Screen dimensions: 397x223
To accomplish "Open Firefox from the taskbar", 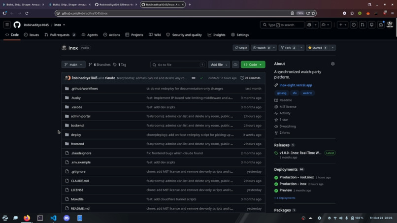I will pos(27,218).
